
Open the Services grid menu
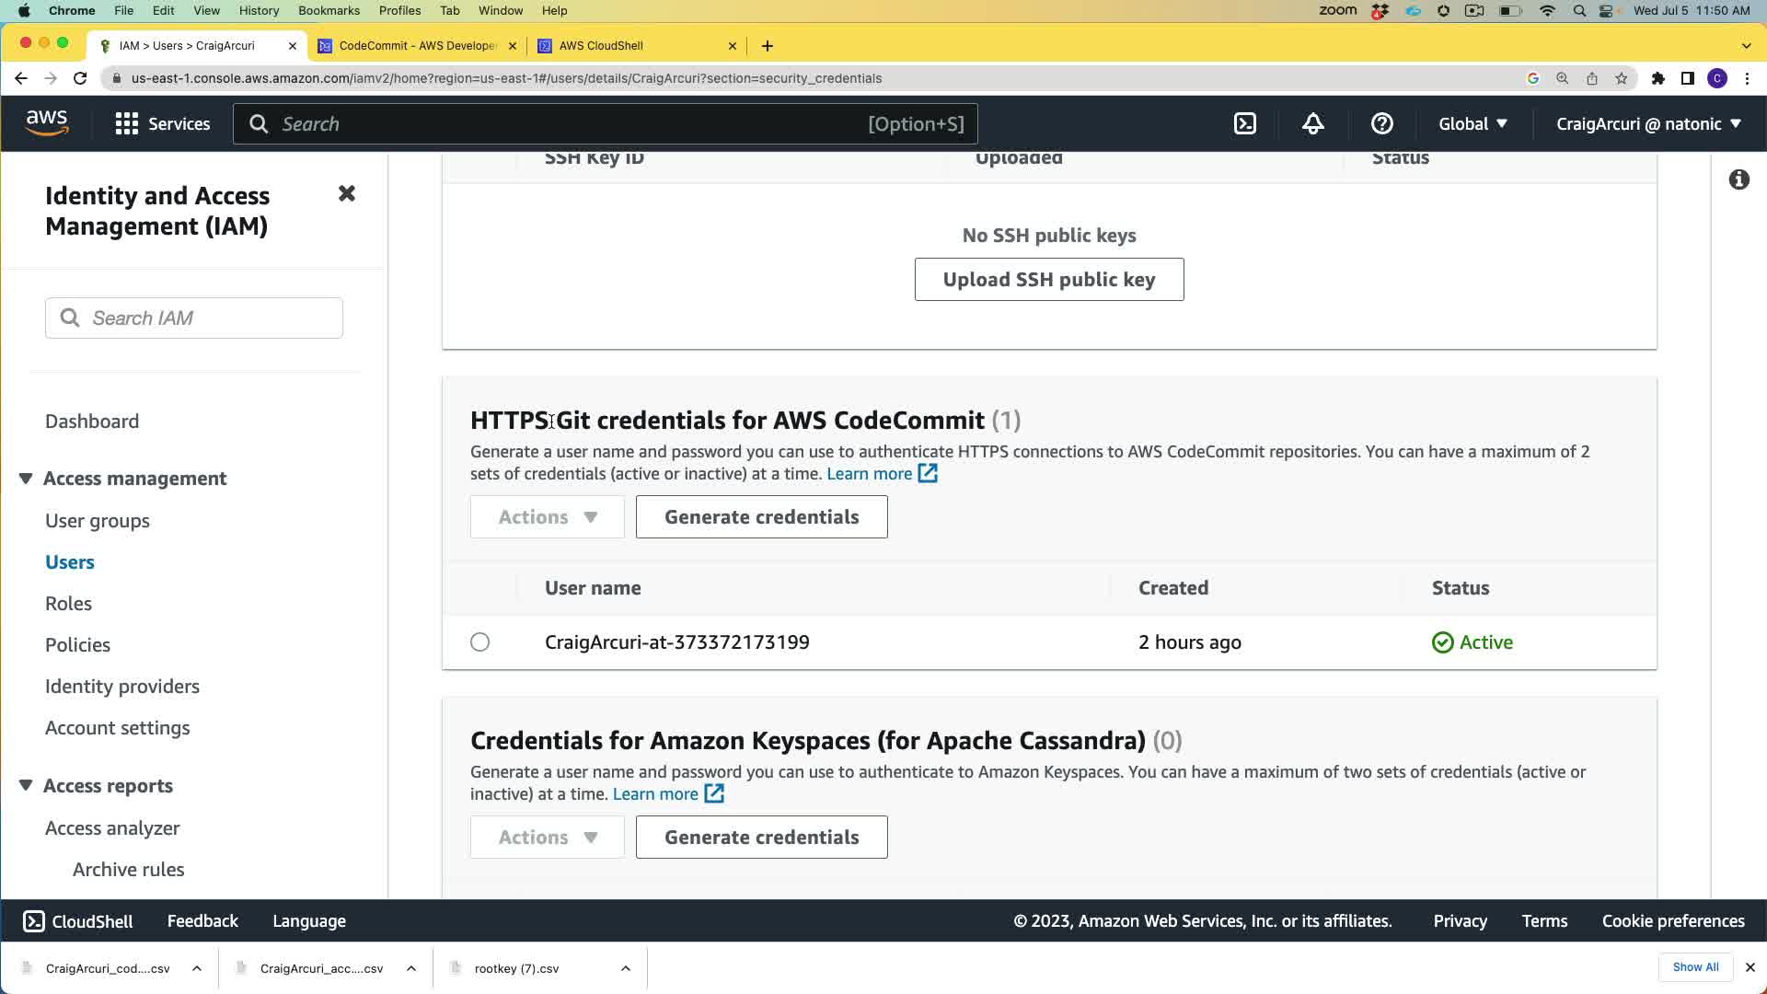point(162,123)
